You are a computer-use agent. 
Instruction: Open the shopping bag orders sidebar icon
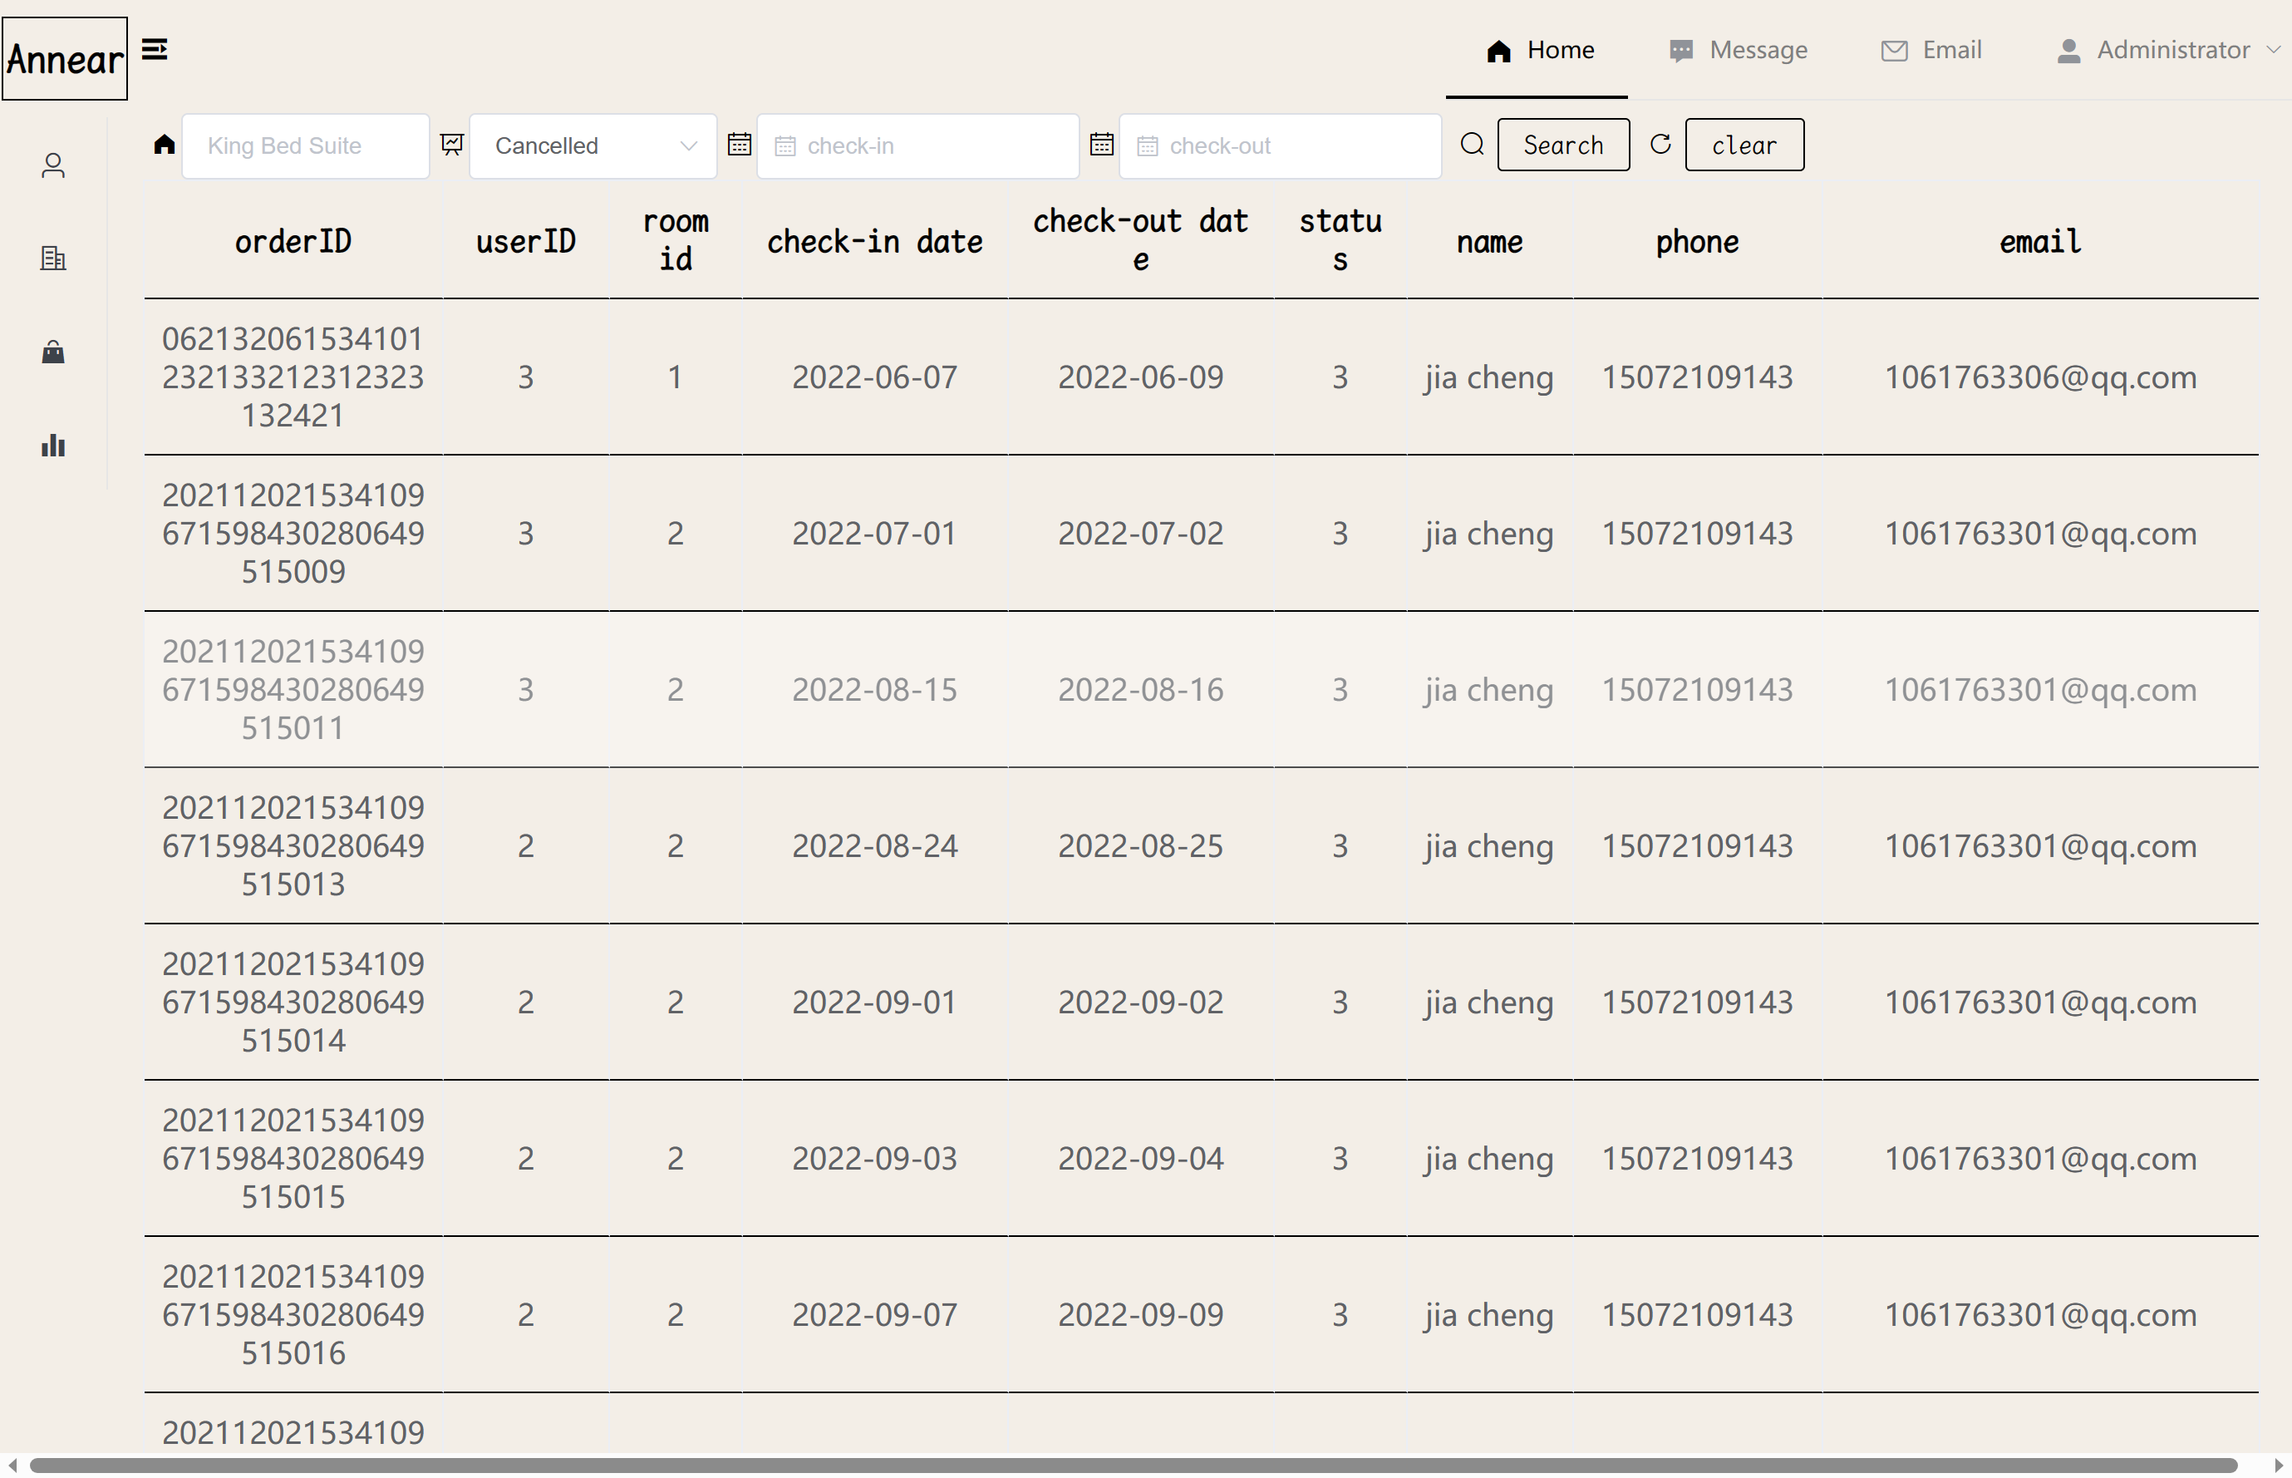coord(54,352)
